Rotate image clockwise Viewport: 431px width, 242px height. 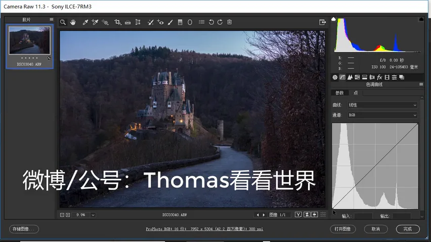[220, 22]
